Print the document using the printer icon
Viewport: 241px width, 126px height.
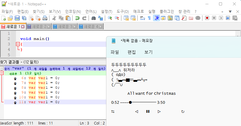45,18
